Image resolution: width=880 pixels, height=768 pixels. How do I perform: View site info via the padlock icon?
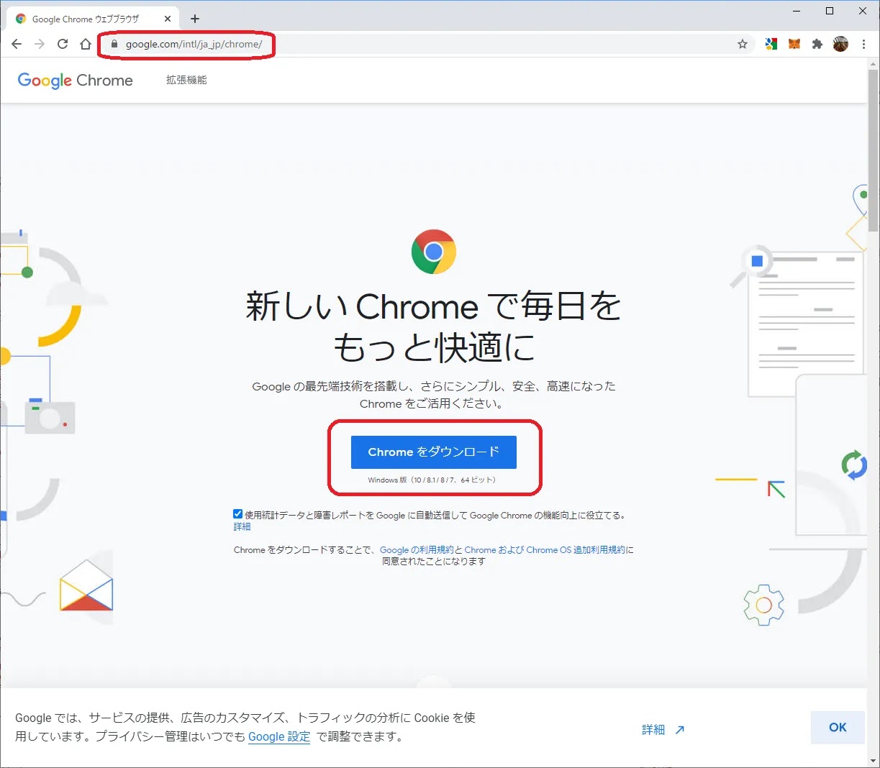(x=114, y=44)
